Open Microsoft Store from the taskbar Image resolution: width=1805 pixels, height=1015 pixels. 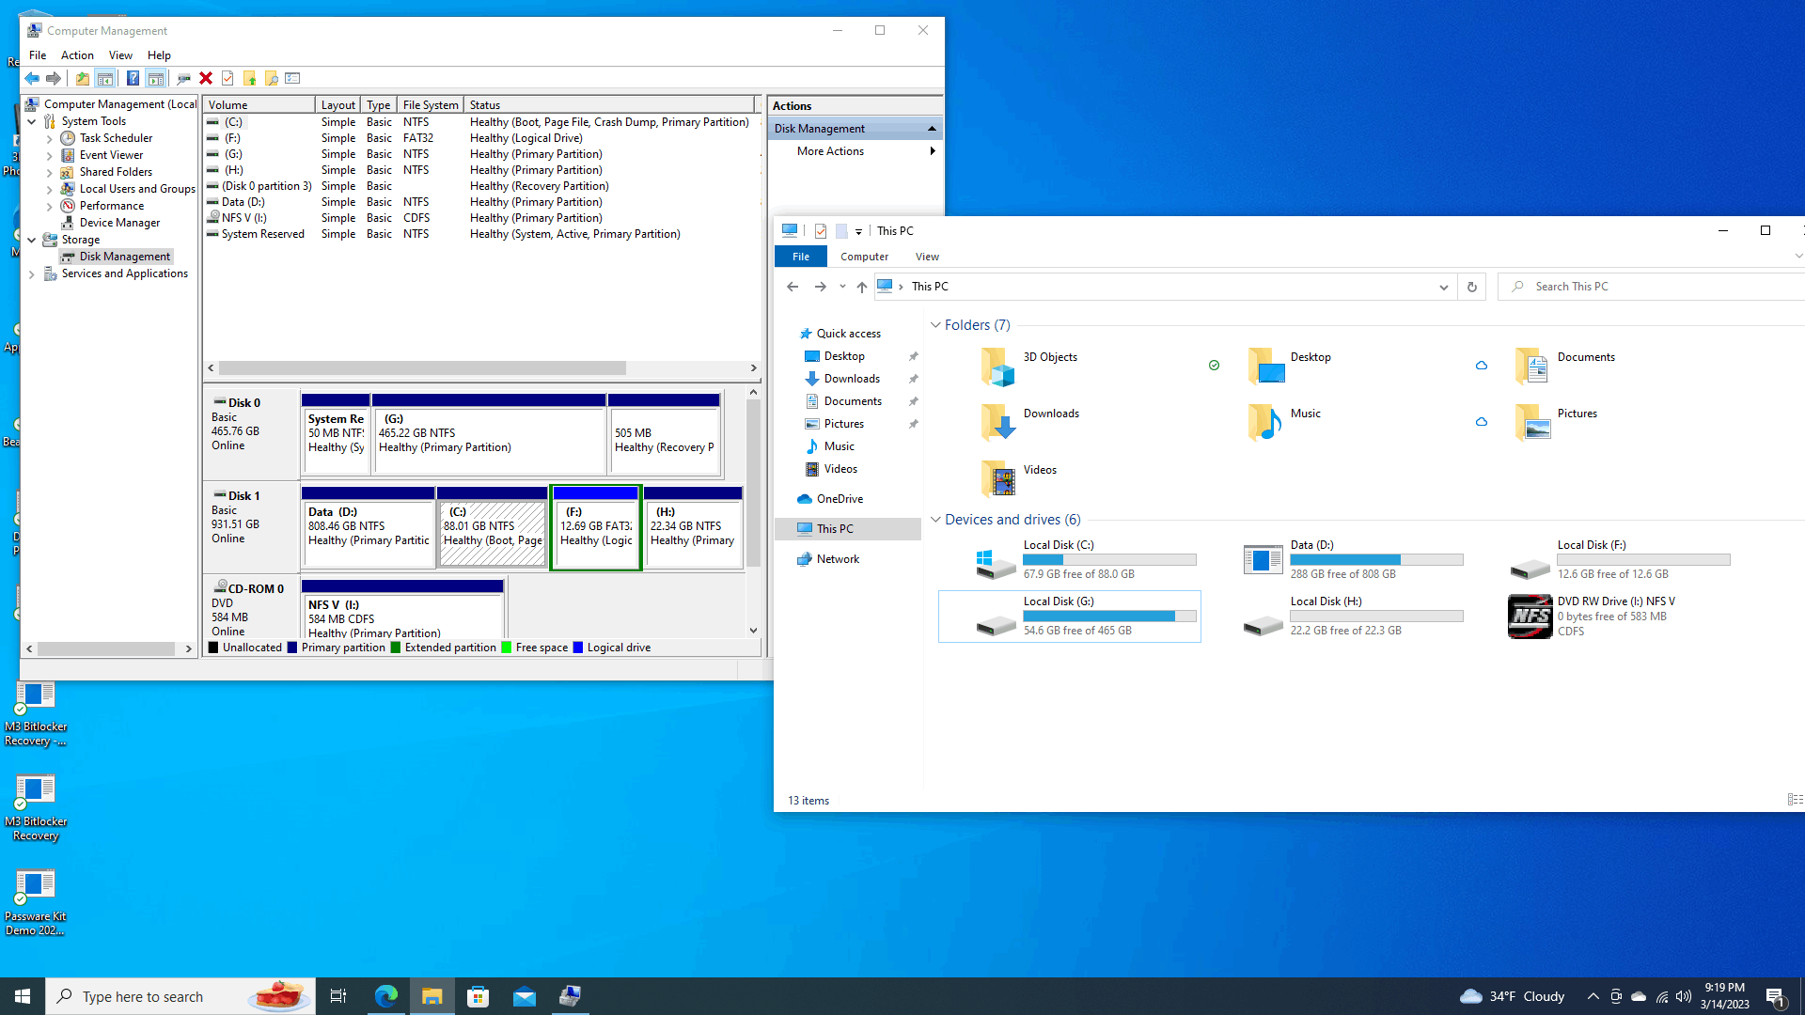(x=479, y=996)
